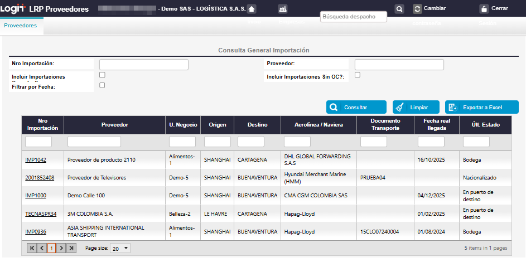Click the Cambiar contraseña refresh icon
This screenshot has width=526, height=267.
[x=417, y=9]
